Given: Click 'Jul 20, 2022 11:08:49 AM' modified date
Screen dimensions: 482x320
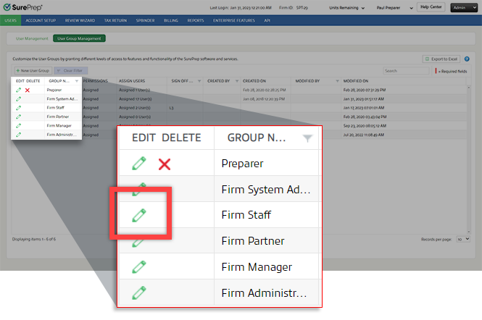Looking at the screenshot, I should 364,135.
